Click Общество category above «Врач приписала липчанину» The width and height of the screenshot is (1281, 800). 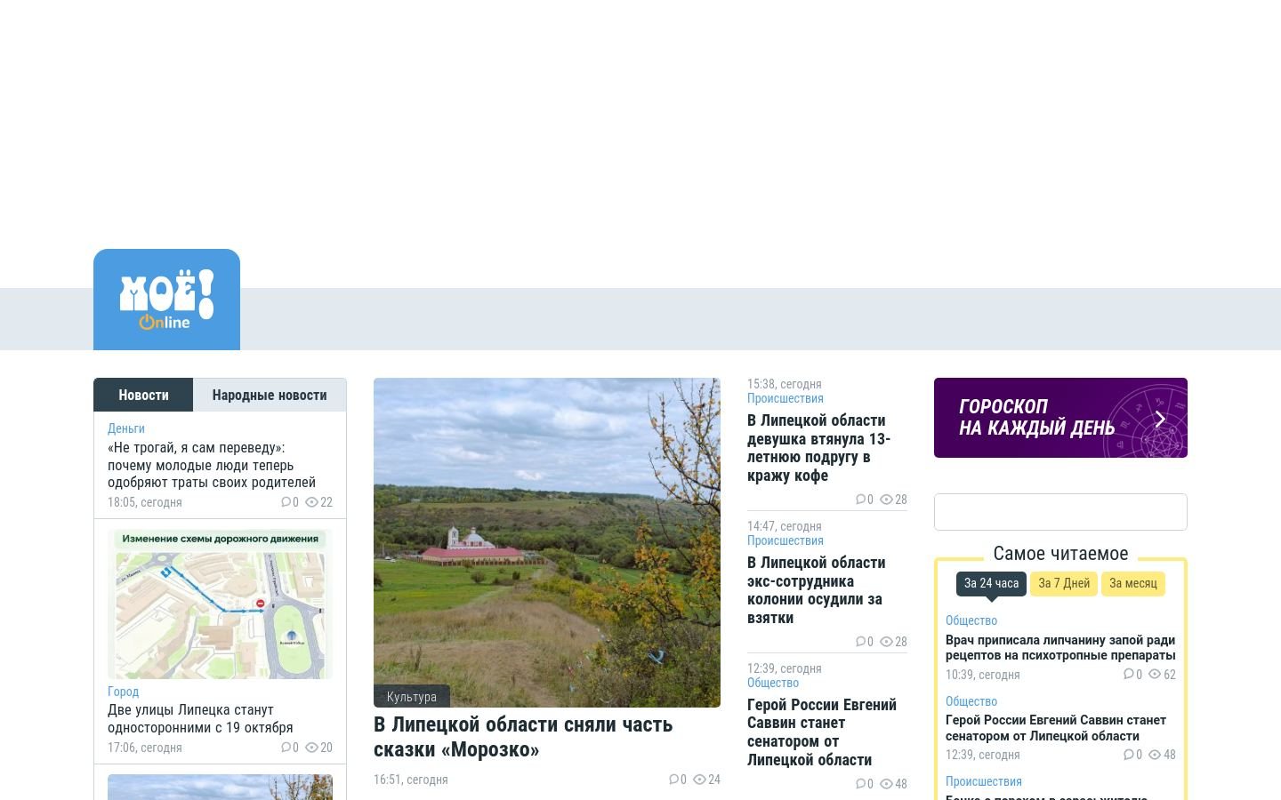(x=971, y=620)
